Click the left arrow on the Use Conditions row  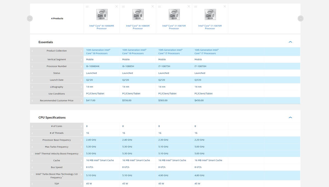[32, 94]
